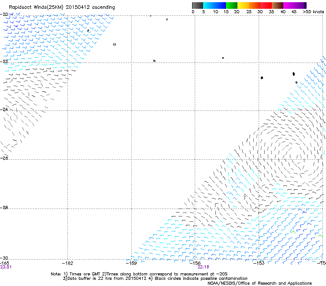Click the magenta 40-45 knots color band

click(289, 5)
